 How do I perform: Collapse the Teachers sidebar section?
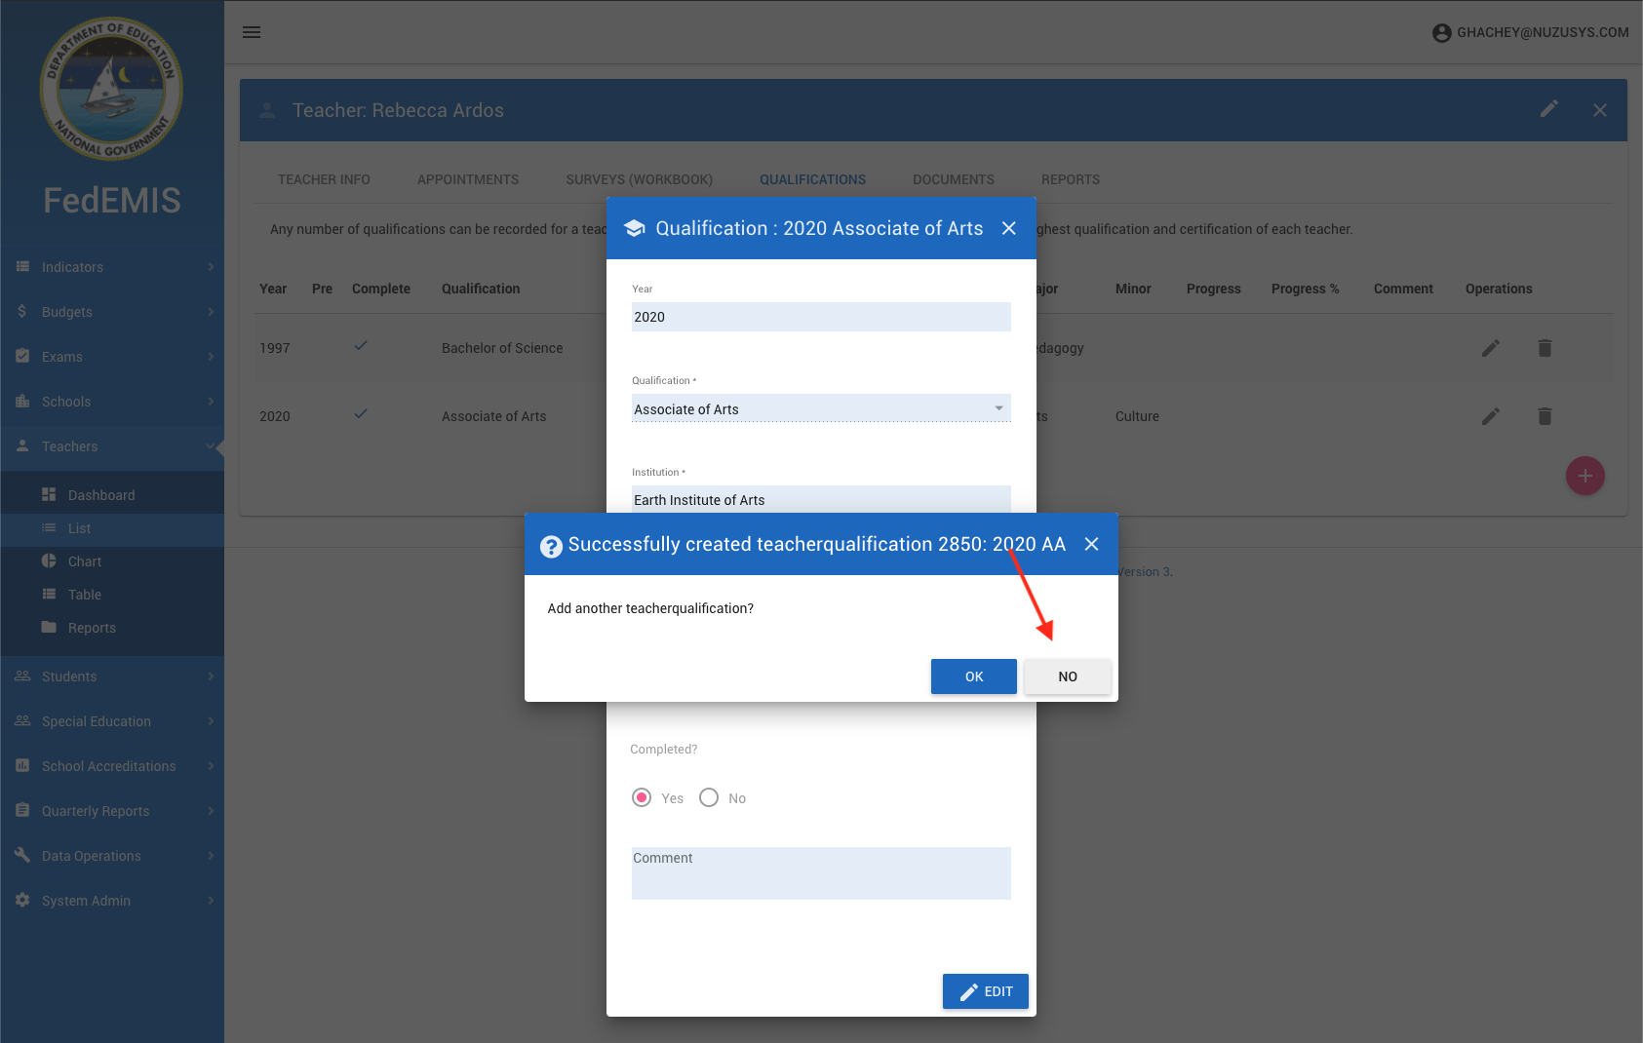pyautogui.click(x=112, y=446)
